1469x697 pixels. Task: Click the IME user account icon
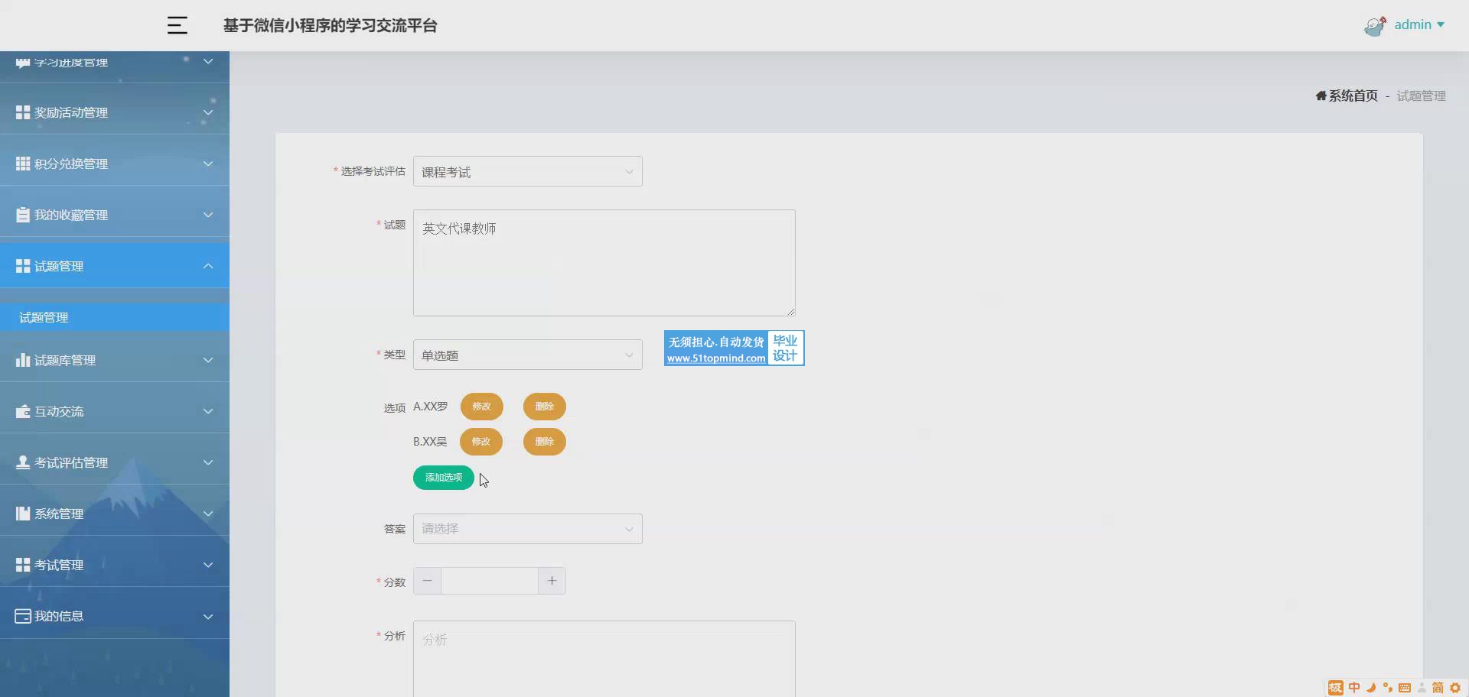click(x=1422, y=688)
